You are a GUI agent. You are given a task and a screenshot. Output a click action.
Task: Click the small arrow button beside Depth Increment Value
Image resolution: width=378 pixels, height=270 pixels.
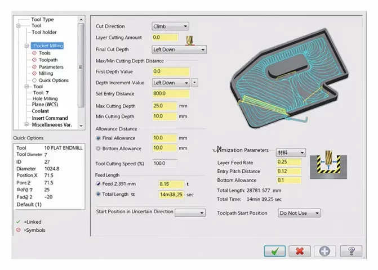(194, 83)
